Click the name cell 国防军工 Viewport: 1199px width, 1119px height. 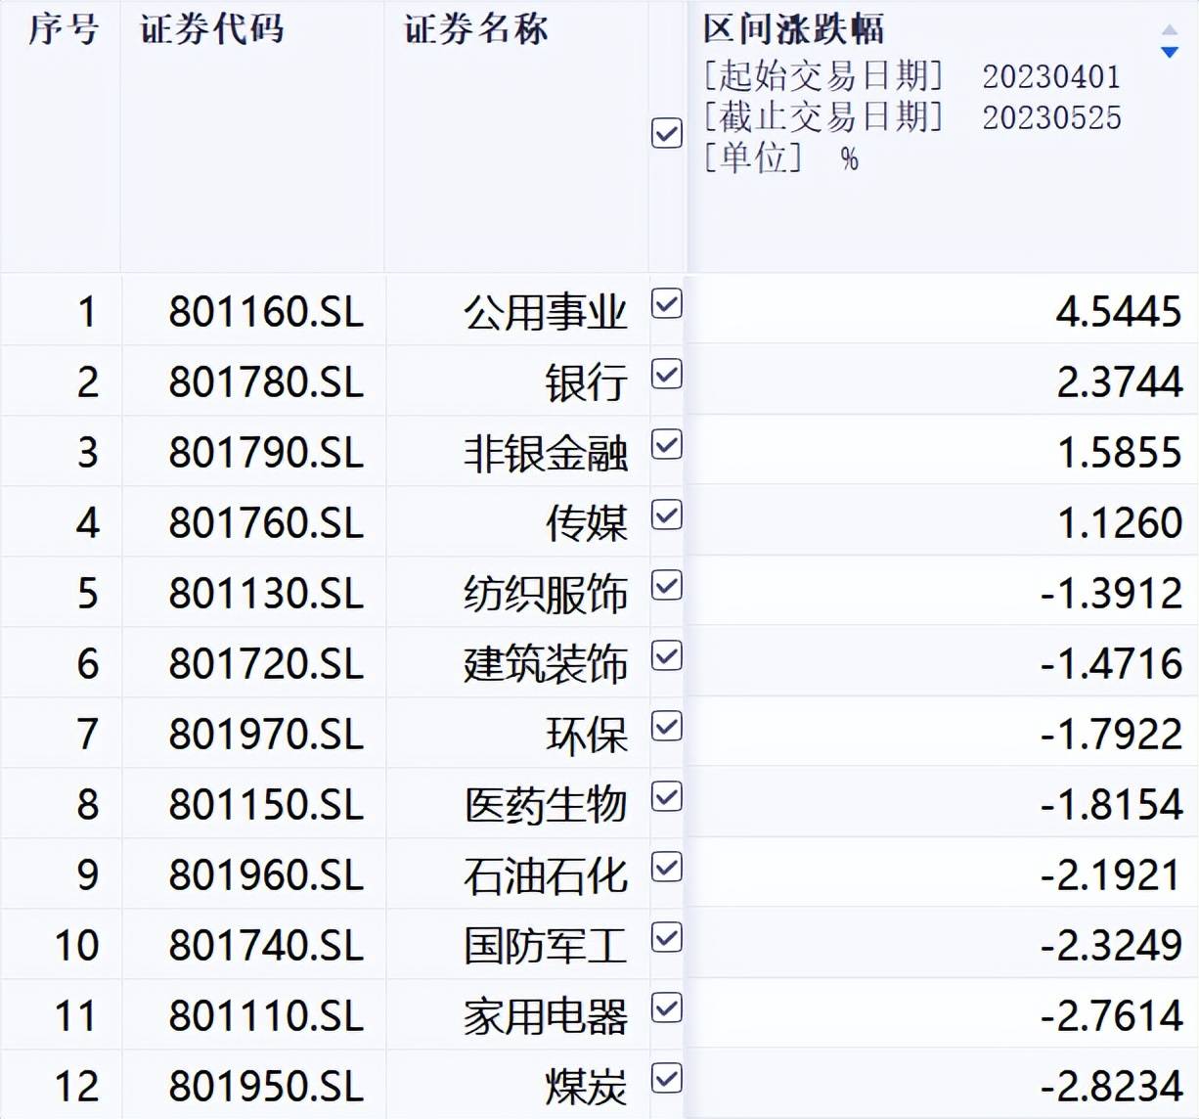tap(546, 946)
